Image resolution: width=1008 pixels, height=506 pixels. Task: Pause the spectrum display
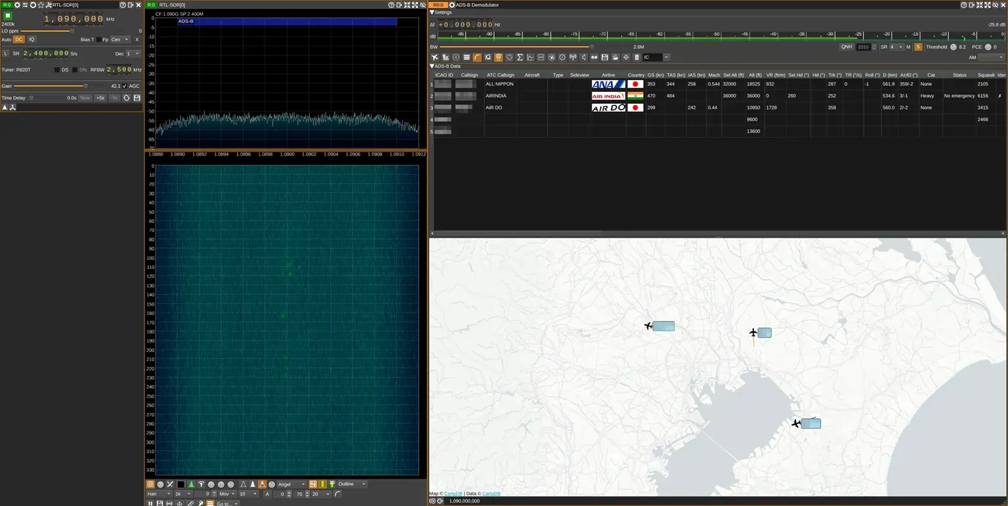coord(150,503)
